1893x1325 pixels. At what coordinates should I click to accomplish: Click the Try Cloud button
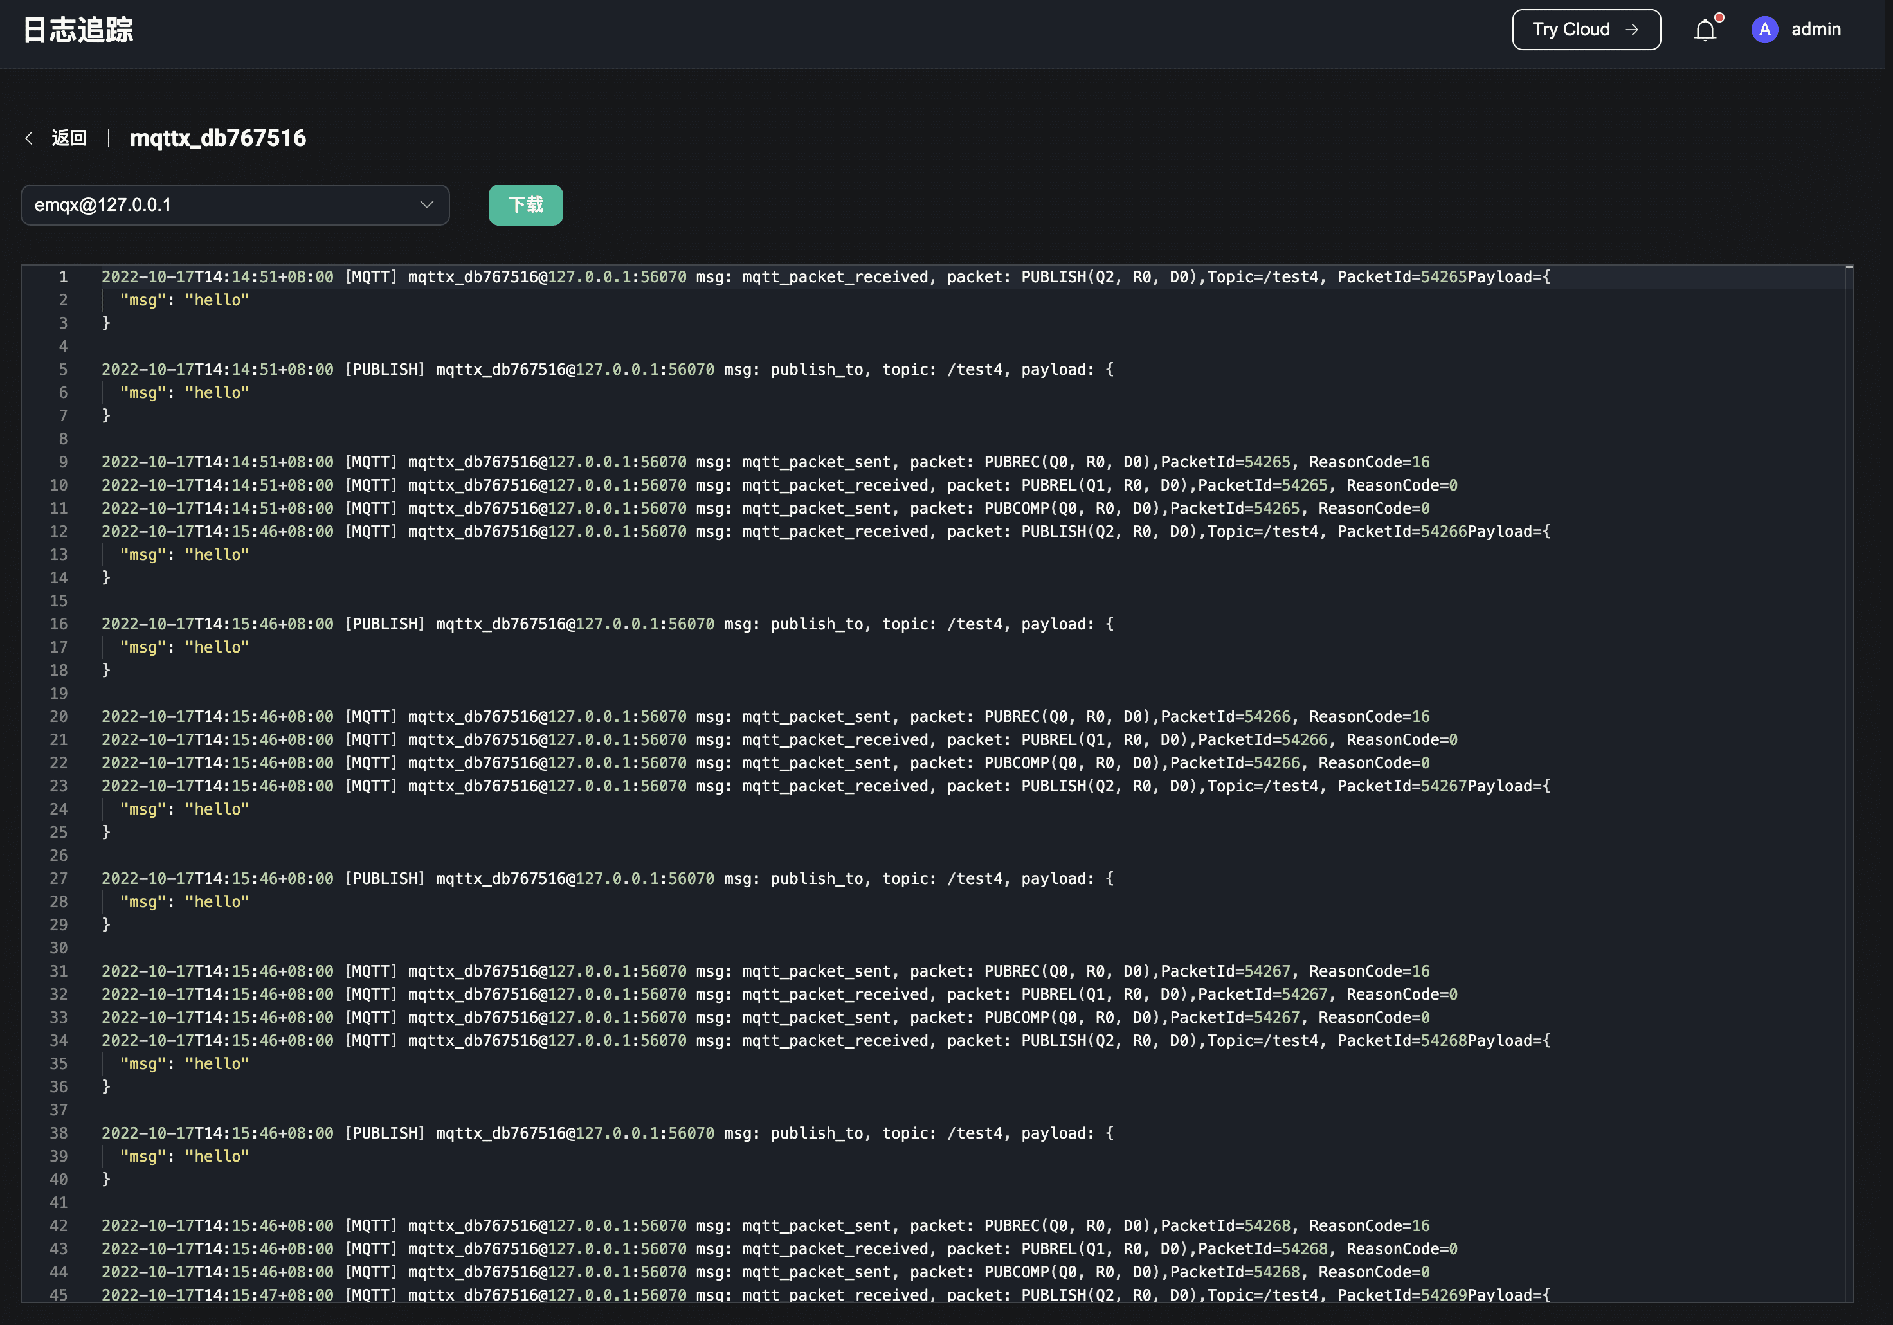pos(1571,30)
